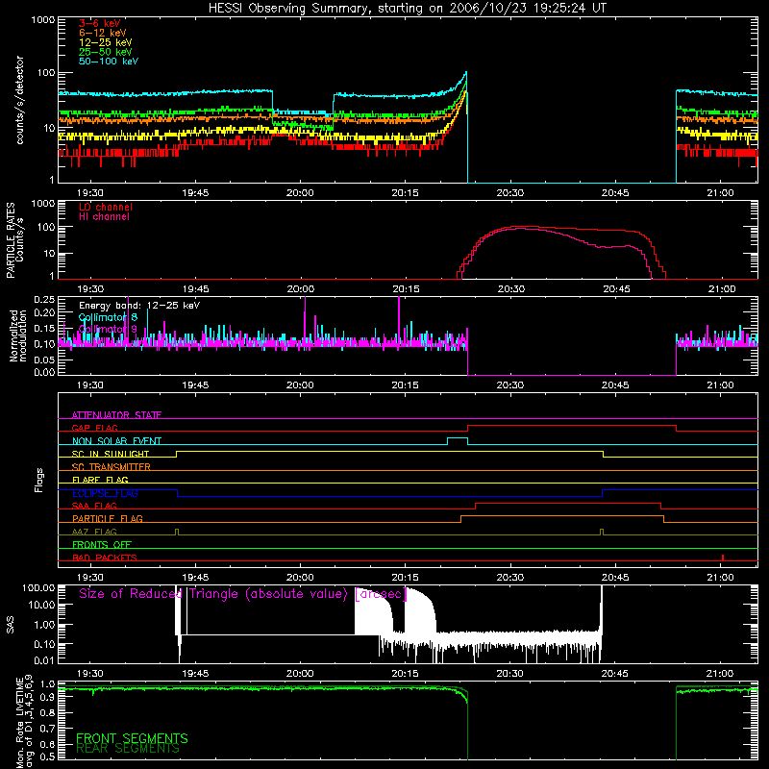The image size is (769, 769).
Task: Select the FRONT SEGMENTS legend label
Action: (132, 738)
